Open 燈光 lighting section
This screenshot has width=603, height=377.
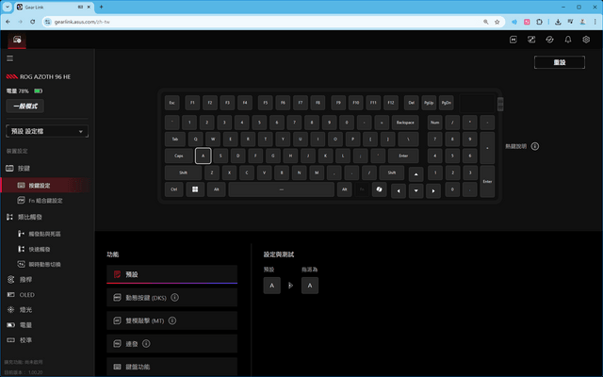click(x=25, y=310)
